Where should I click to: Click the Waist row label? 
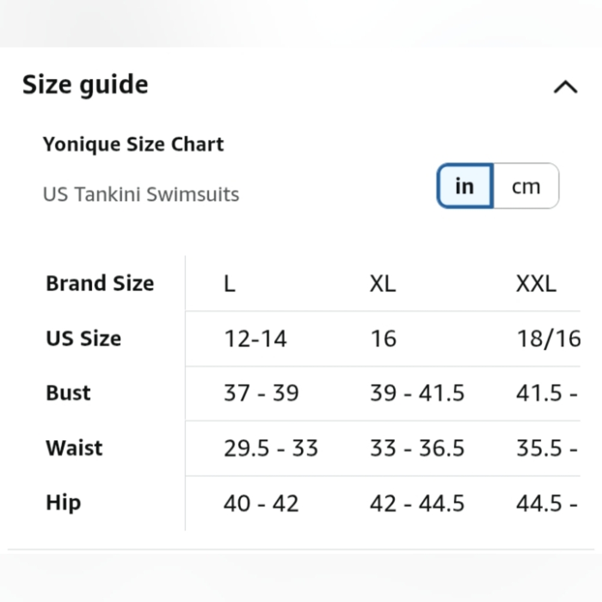coord(74,448)
